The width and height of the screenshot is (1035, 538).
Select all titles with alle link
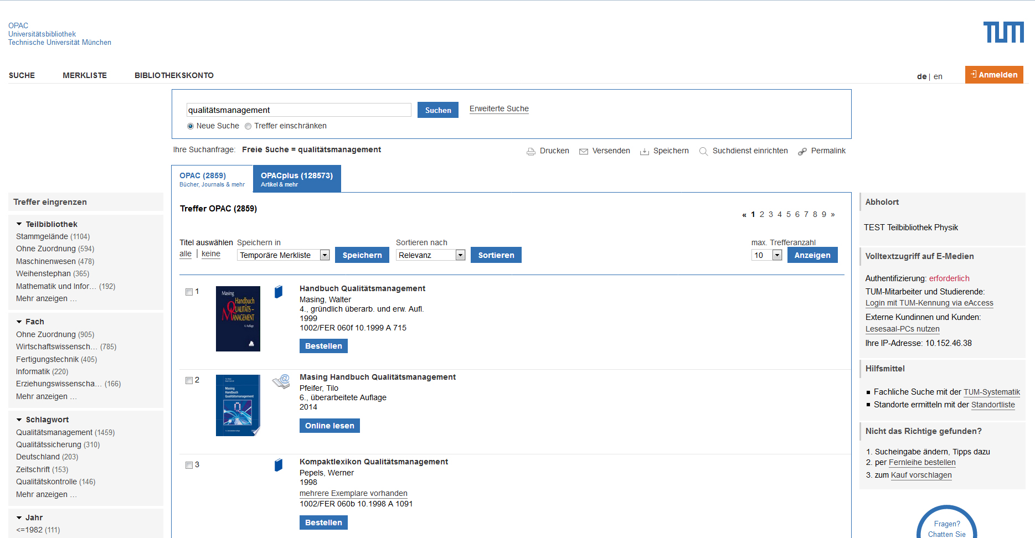pyautogui.click(x=186, y=254)
